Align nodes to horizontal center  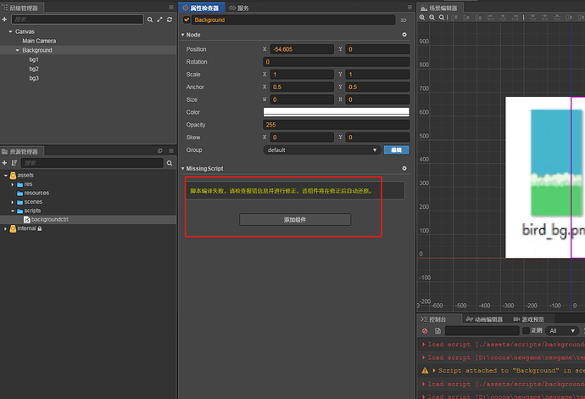tap(503, 17)
